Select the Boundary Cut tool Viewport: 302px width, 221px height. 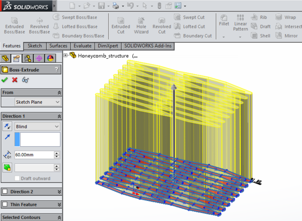pos(193,36)
